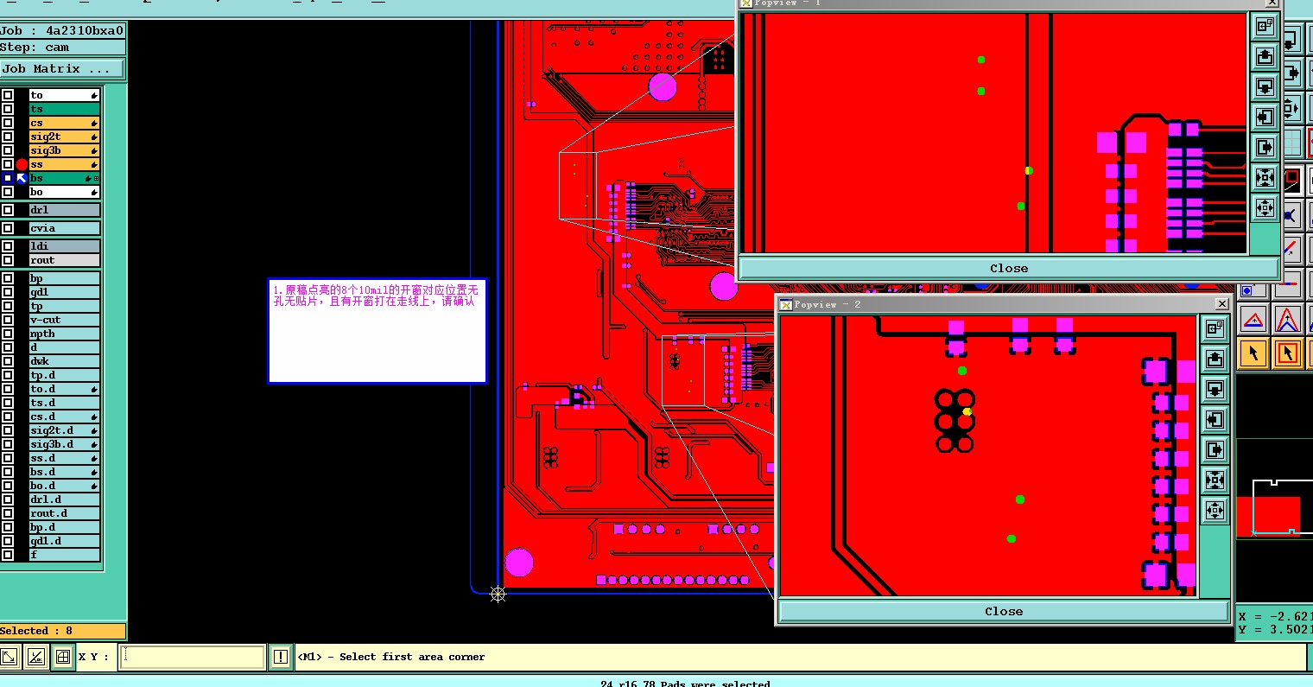Toggle the 'ss' layer checkbox
The width and height of the screenshot is (1313, 687).
tap(8, 164)
